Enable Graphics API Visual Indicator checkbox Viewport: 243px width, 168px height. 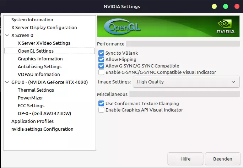[x=101, y=110]
